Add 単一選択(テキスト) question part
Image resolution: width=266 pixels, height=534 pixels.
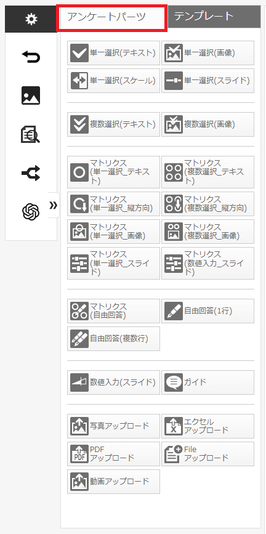tap(113, 53)
